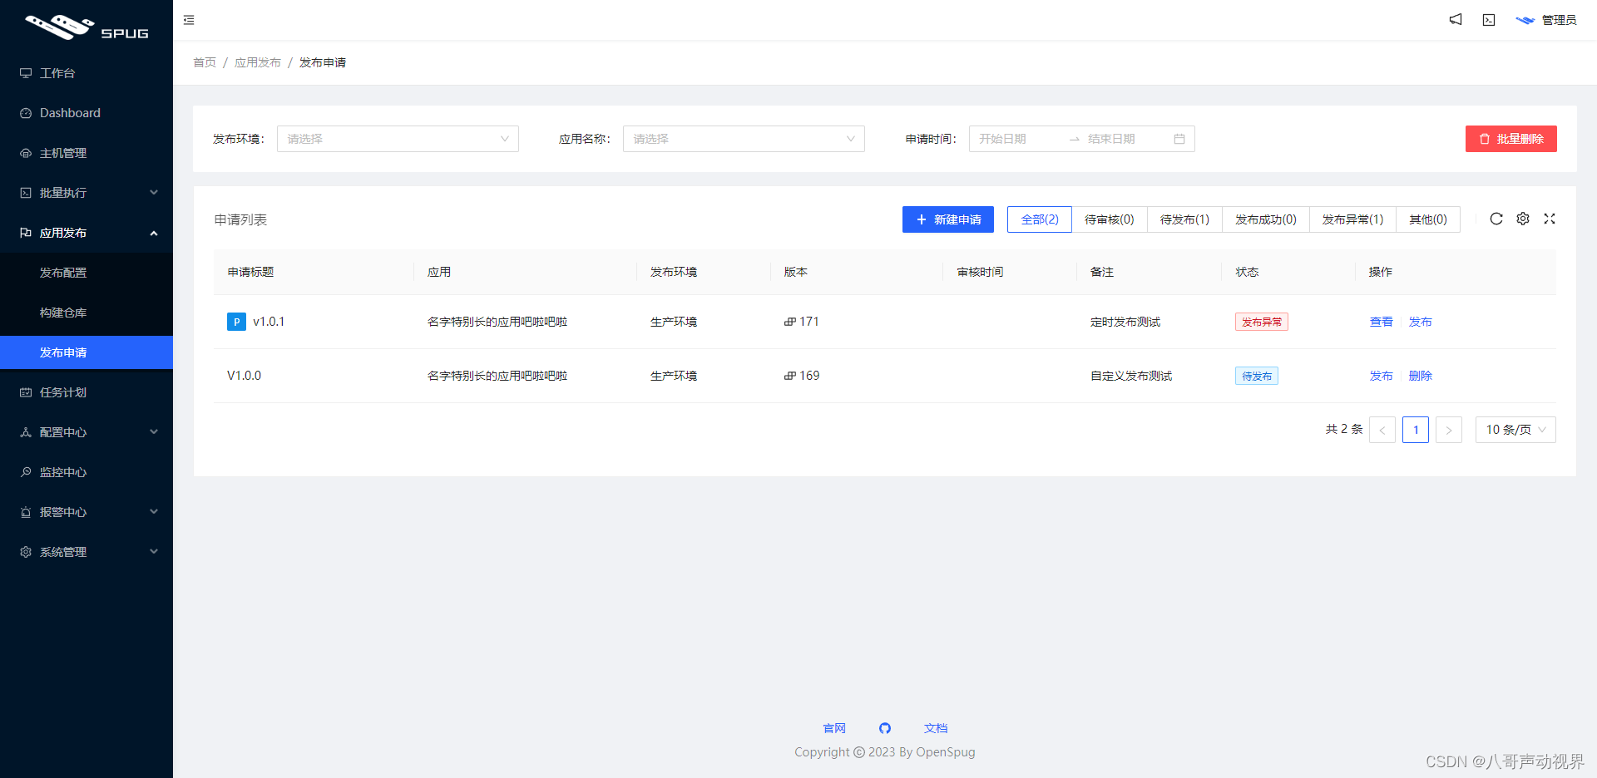Screen dimensions: 1597x778
Task: Click 发布 link in V1.0.0 row
Action: click(x=1382, y=376)
